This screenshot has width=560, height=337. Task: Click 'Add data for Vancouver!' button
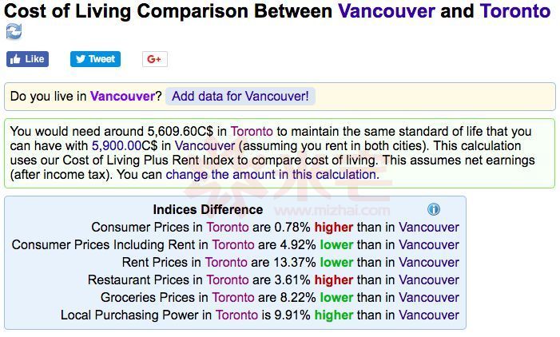[240, 96]
